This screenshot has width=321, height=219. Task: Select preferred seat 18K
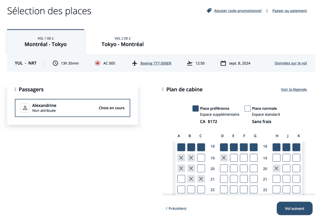(296, 147)
